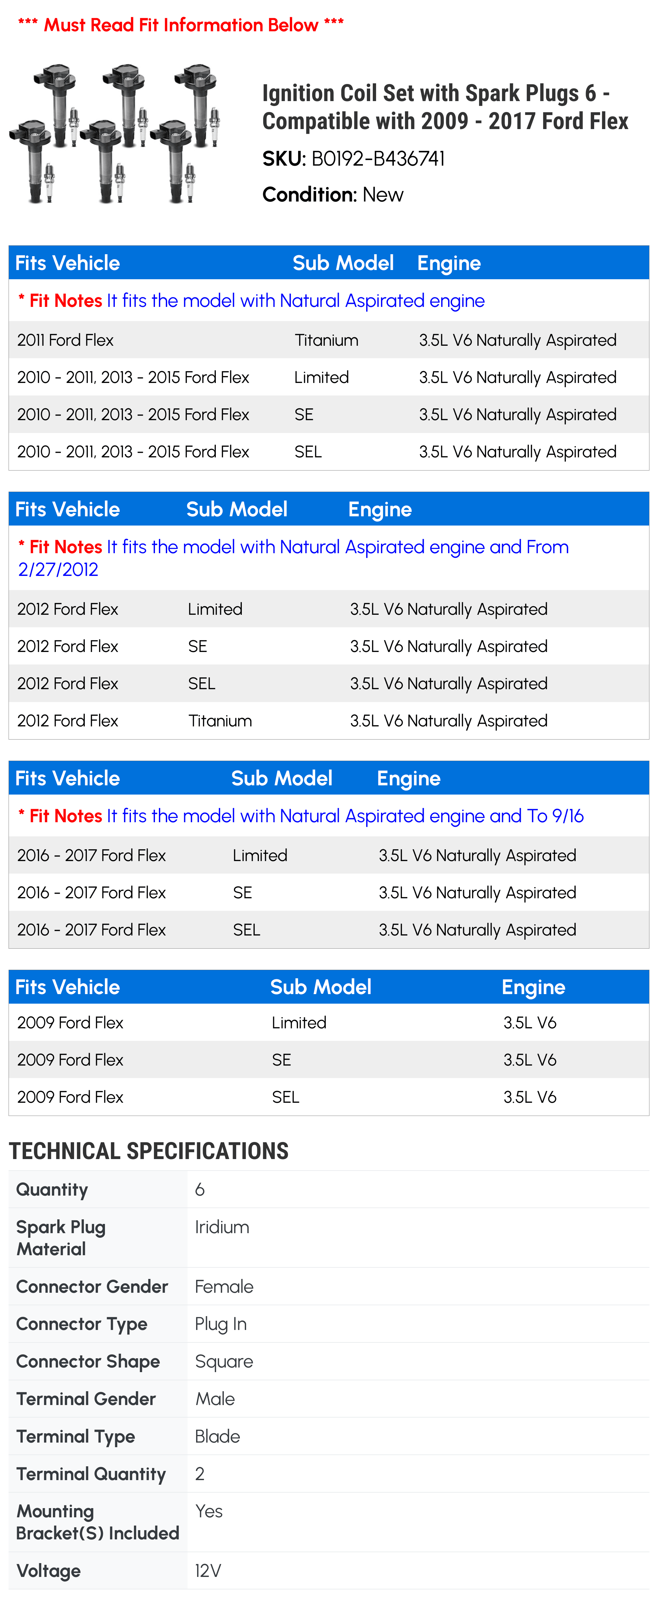Click the 2009 Ford Flex SE row
The image size is (658, 1598).
tap(328, 1060)
